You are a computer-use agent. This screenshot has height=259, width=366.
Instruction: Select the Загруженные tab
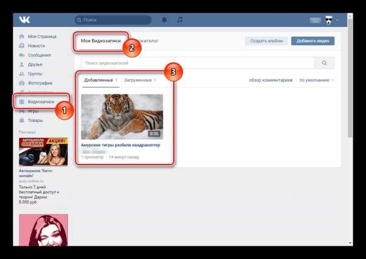[x=140, y=80]
